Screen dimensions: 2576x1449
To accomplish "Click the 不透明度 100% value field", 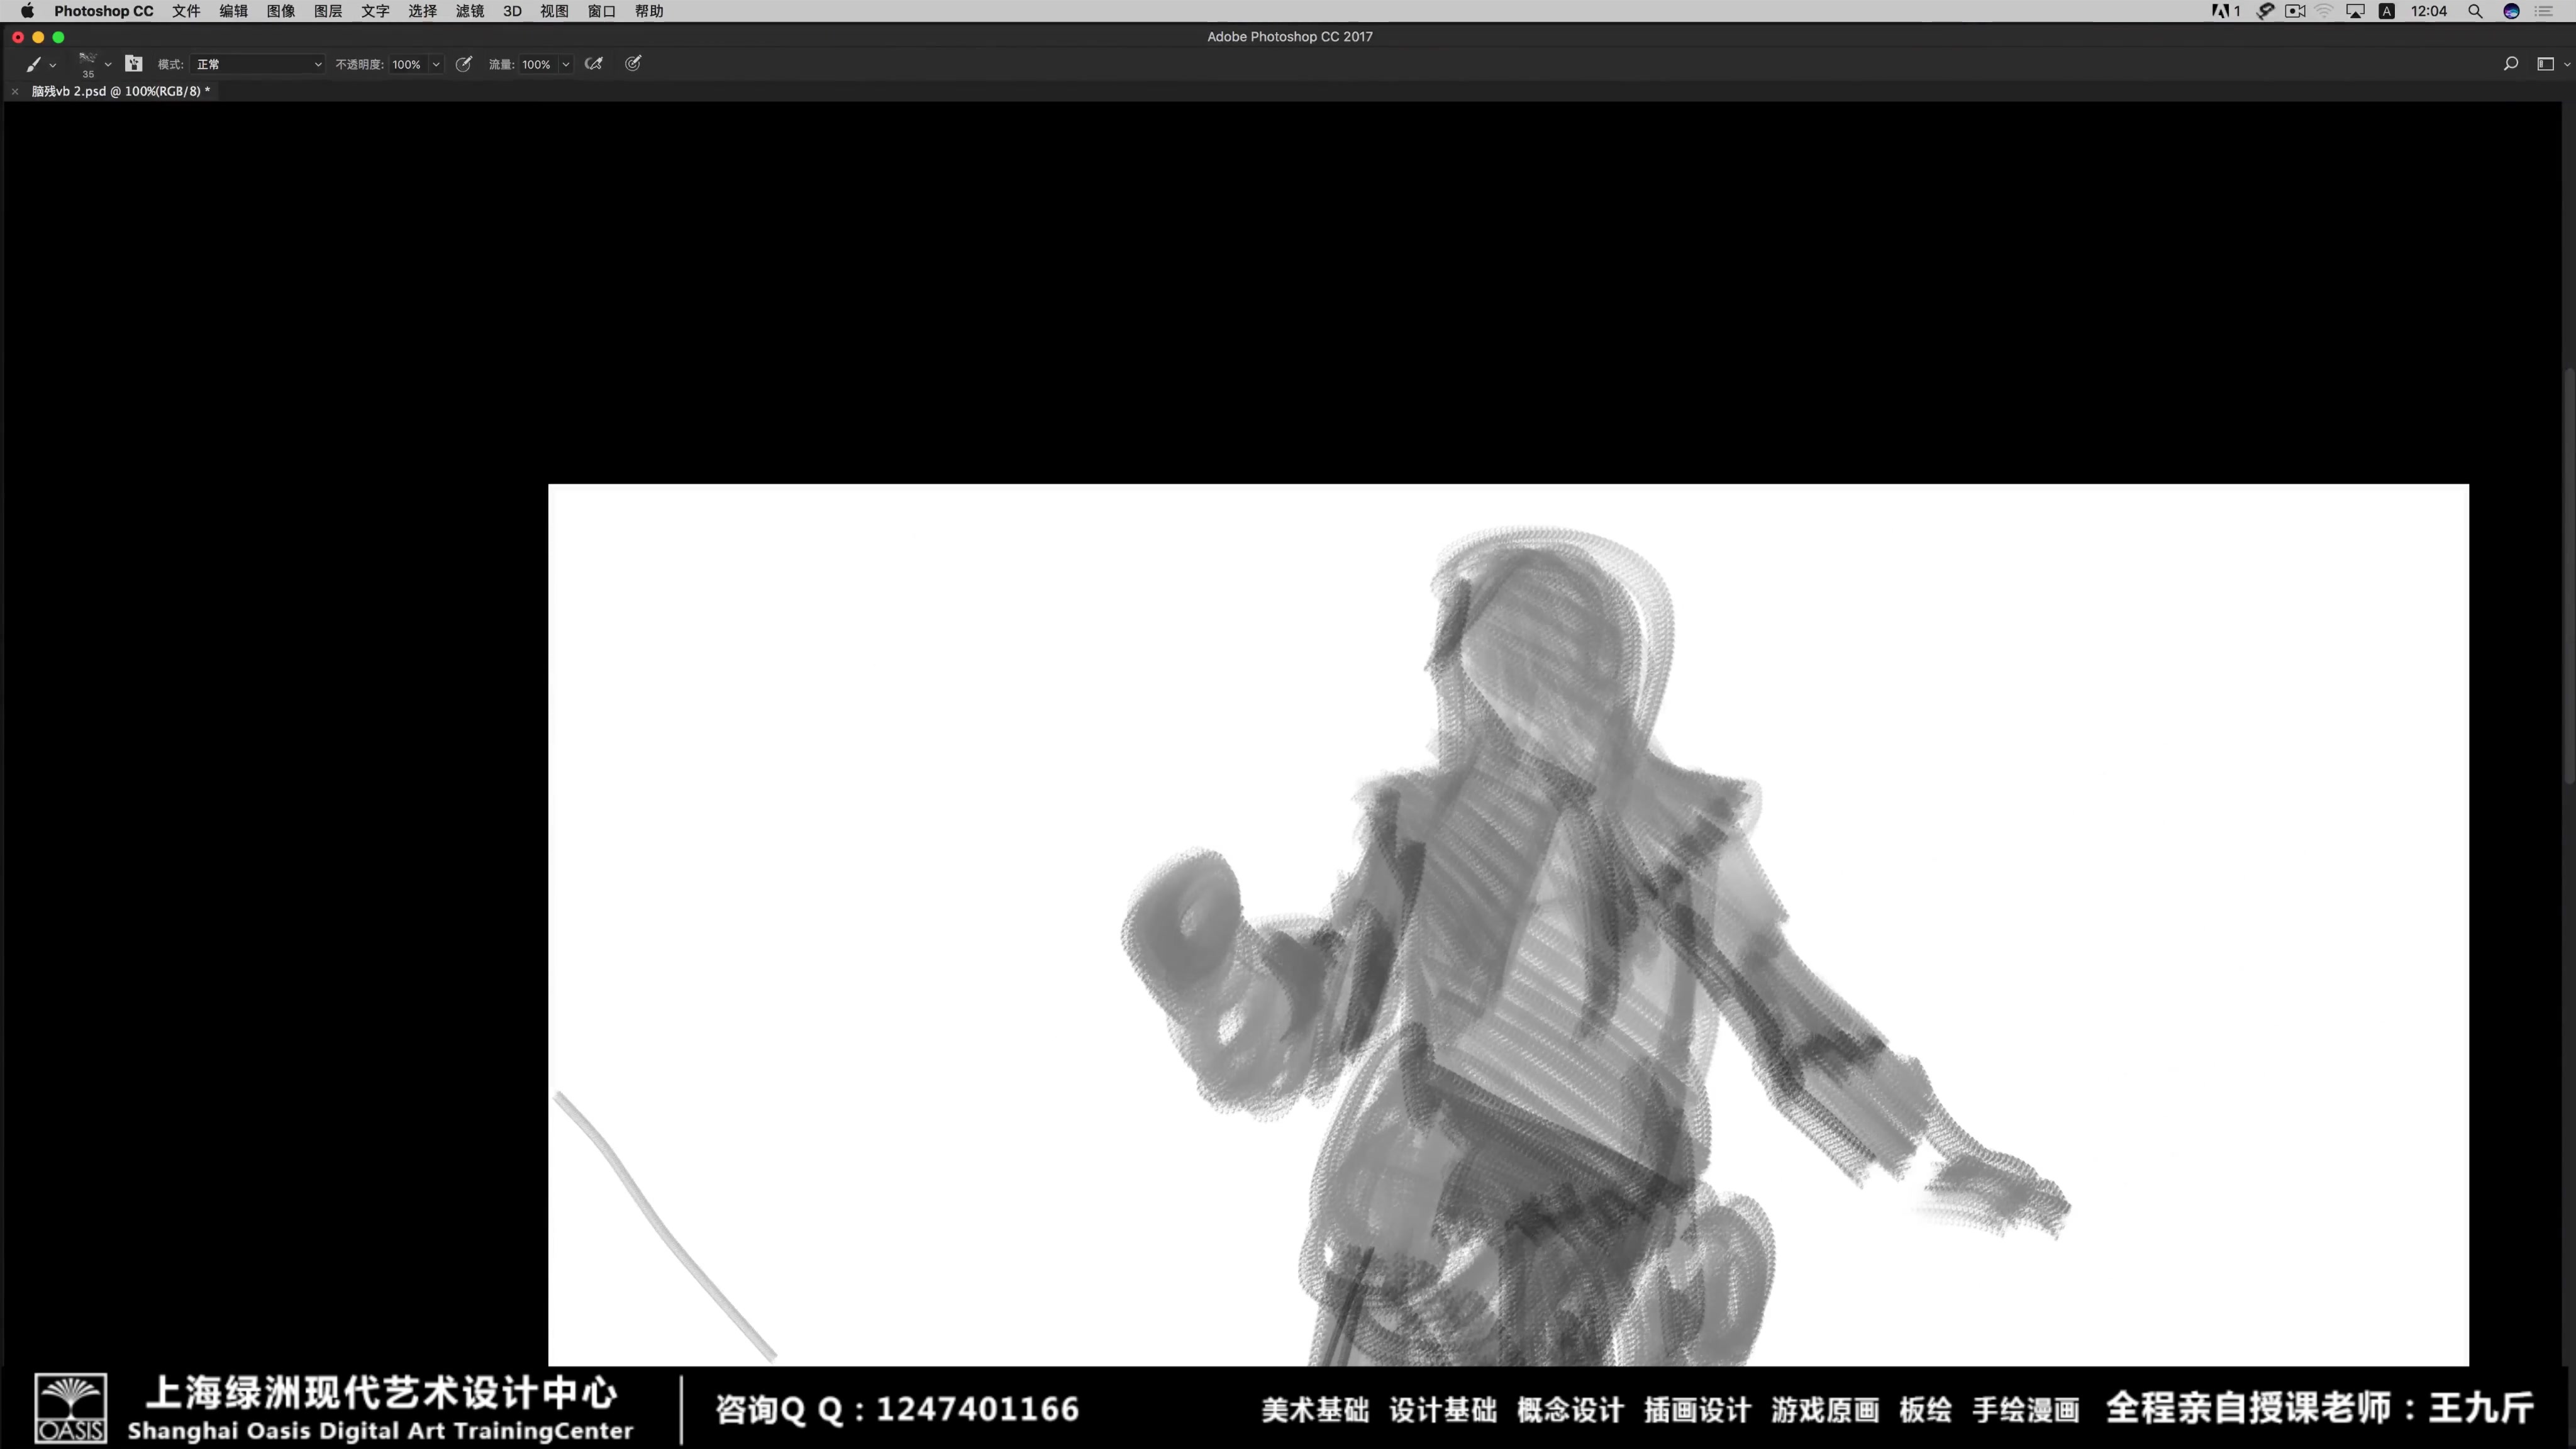I will click(408, 64).
